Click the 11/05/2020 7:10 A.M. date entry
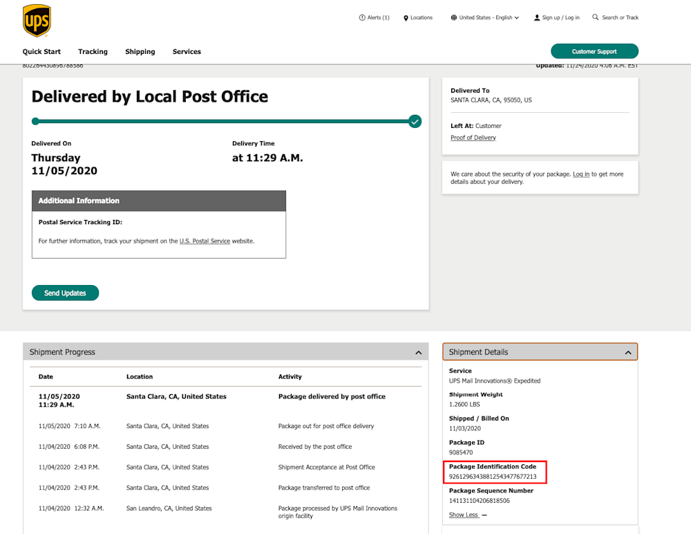691x534 pixels. (x=70, y=426)
